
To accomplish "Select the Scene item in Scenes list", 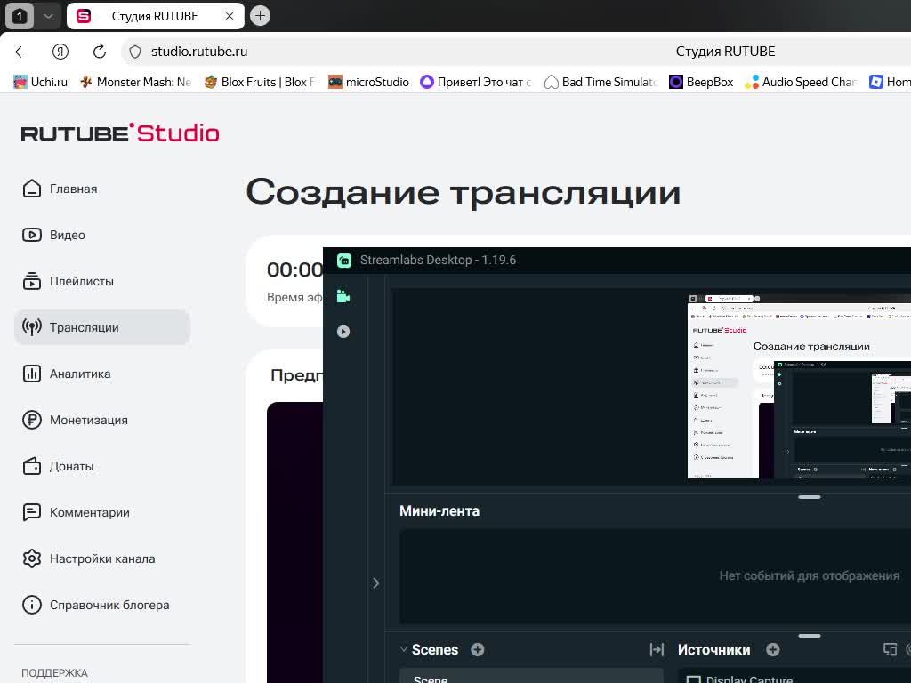I will coord(531,677).
